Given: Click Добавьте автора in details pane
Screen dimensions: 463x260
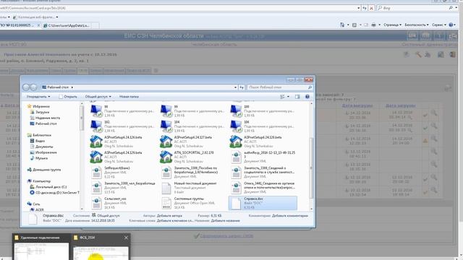Looking at the screenshot, I should click(169, 216).
